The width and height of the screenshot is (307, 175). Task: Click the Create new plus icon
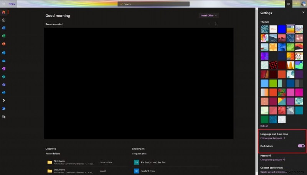(4, 20)
